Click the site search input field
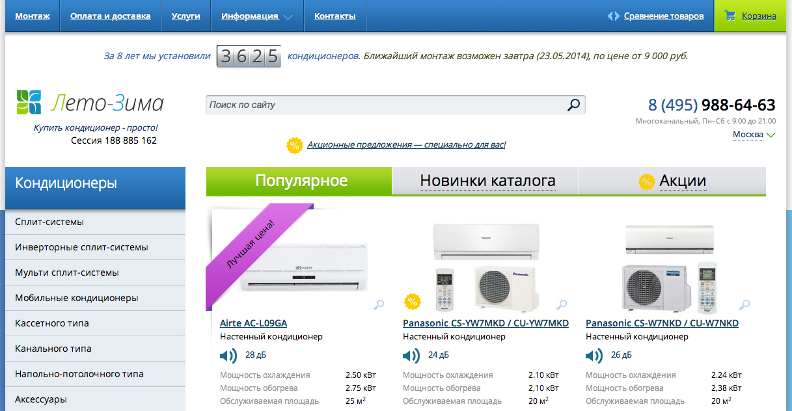Screen dimensions: 792x411 coord(384,105)
